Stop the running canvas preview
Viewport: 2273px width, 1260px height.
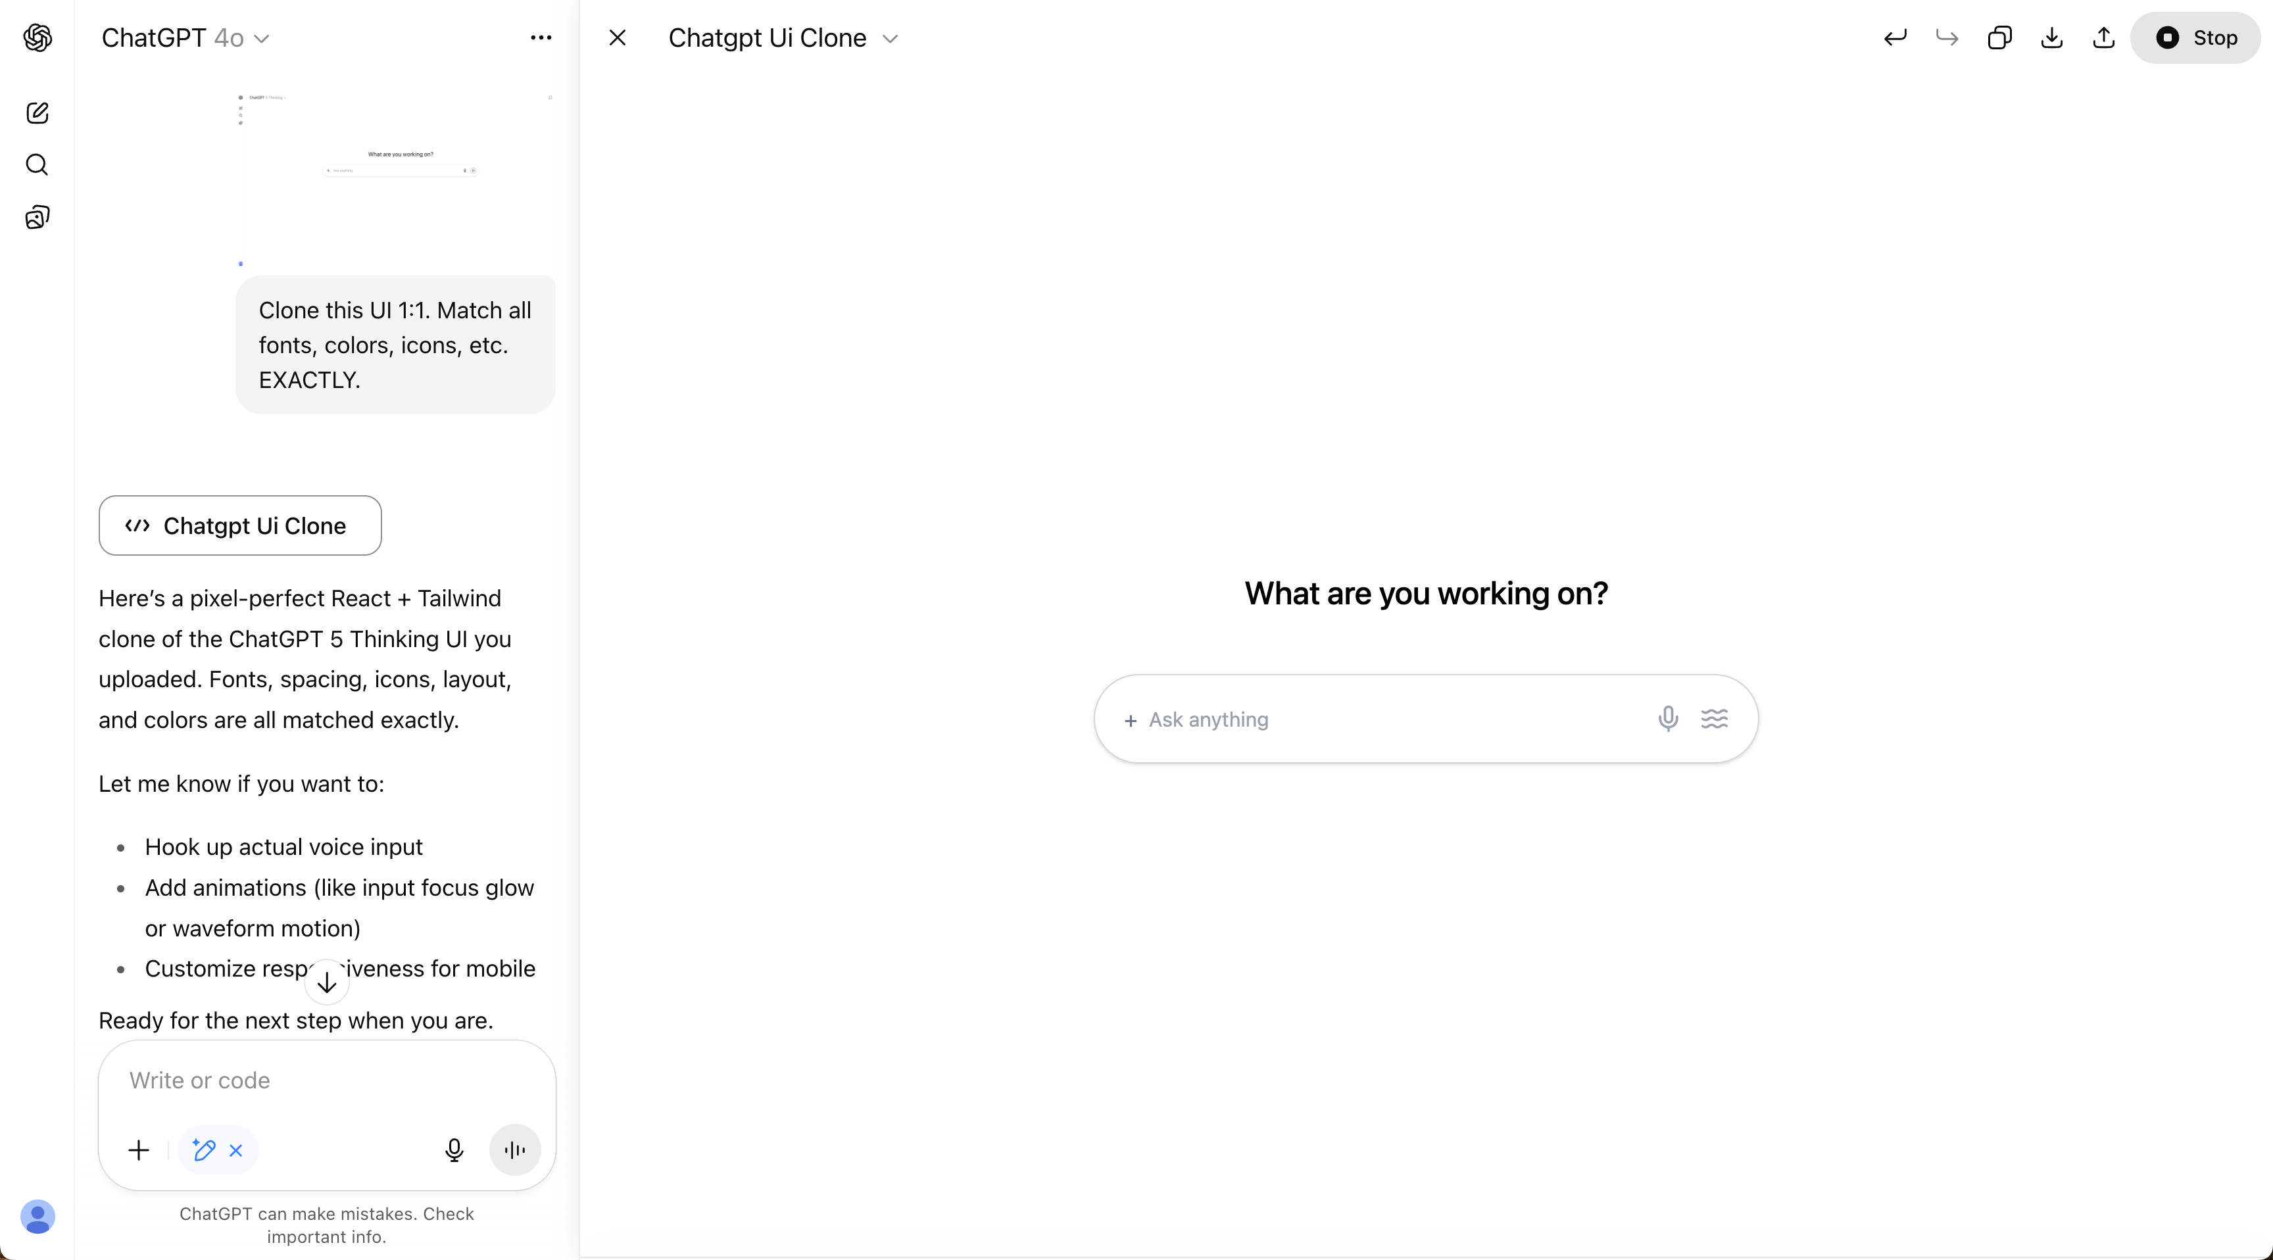click(x=2195, y=38)
